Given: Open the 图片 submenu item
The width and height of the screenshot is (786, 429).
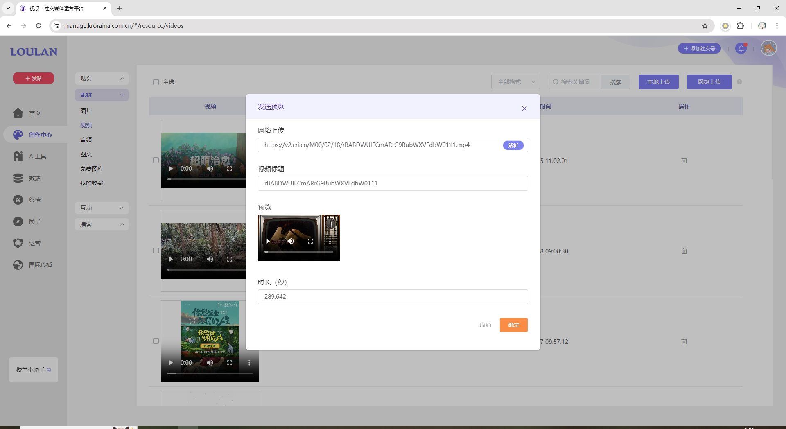Looking at the screenshot, I should point(86,111).
